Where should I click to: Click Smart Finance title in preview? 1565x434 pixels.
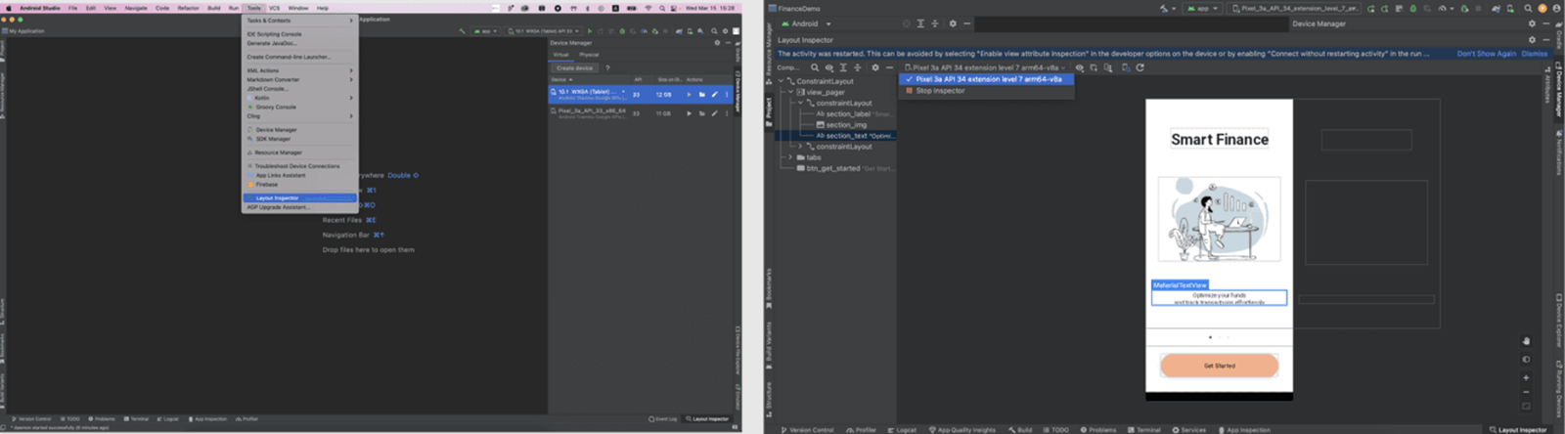pyautogui.click(x=1220, y=140)
